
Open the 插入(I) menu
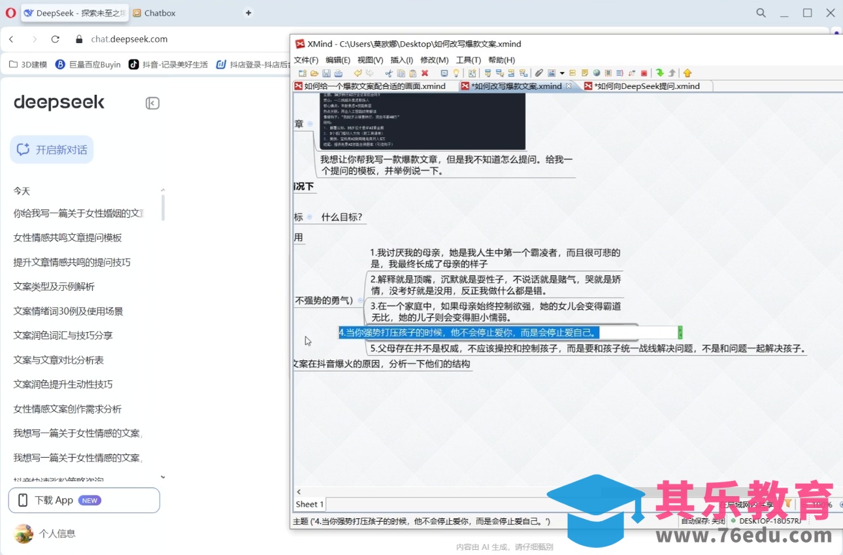pyautogui.click(x=401, y=60)
